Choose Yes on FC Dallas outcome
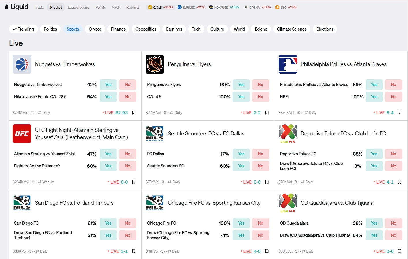Viewport: 408px width, 259px height. 241,154
